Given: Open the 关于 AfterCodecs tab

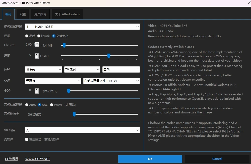Looking at the screenshot, I should 67,14.
